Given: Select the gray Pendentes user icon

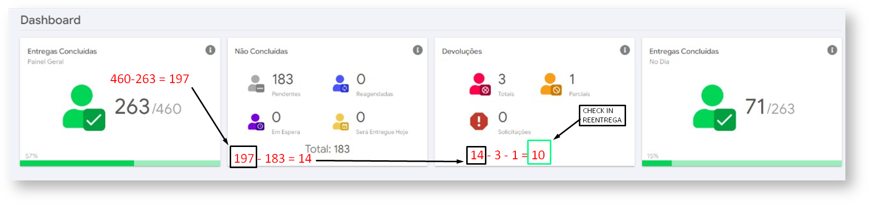Looking at the screenshot, I should pos(256,84).
